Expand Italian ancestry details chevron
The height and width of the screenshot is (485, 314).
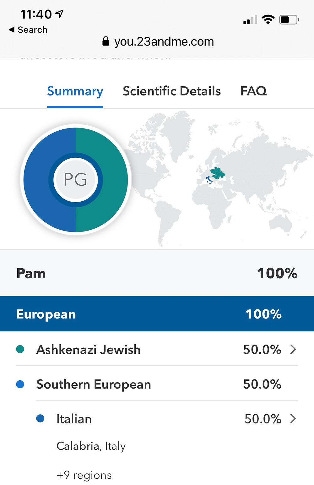(x=293, y=418)
